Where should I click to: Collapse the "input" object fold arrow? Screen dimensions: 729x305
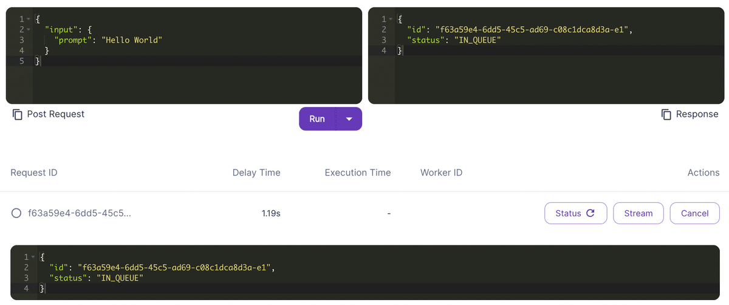point(29,30)
